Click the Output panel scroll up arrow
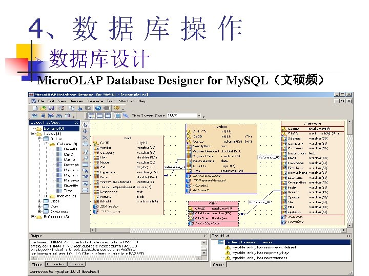Screen dimensions: 369x276 (x=204, y=243)
